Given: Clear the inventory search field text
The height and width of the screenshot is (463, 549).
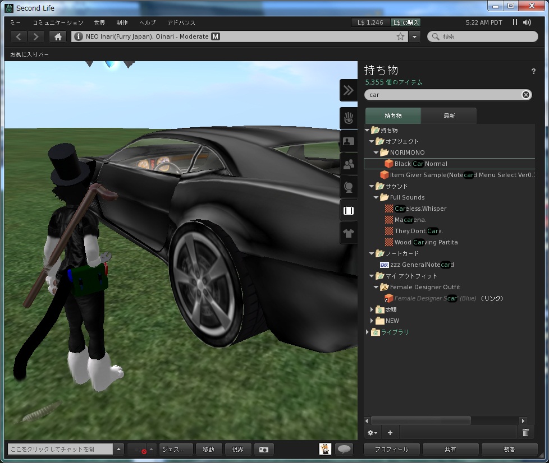Looking at the screenshot, I should coord(526,95).
